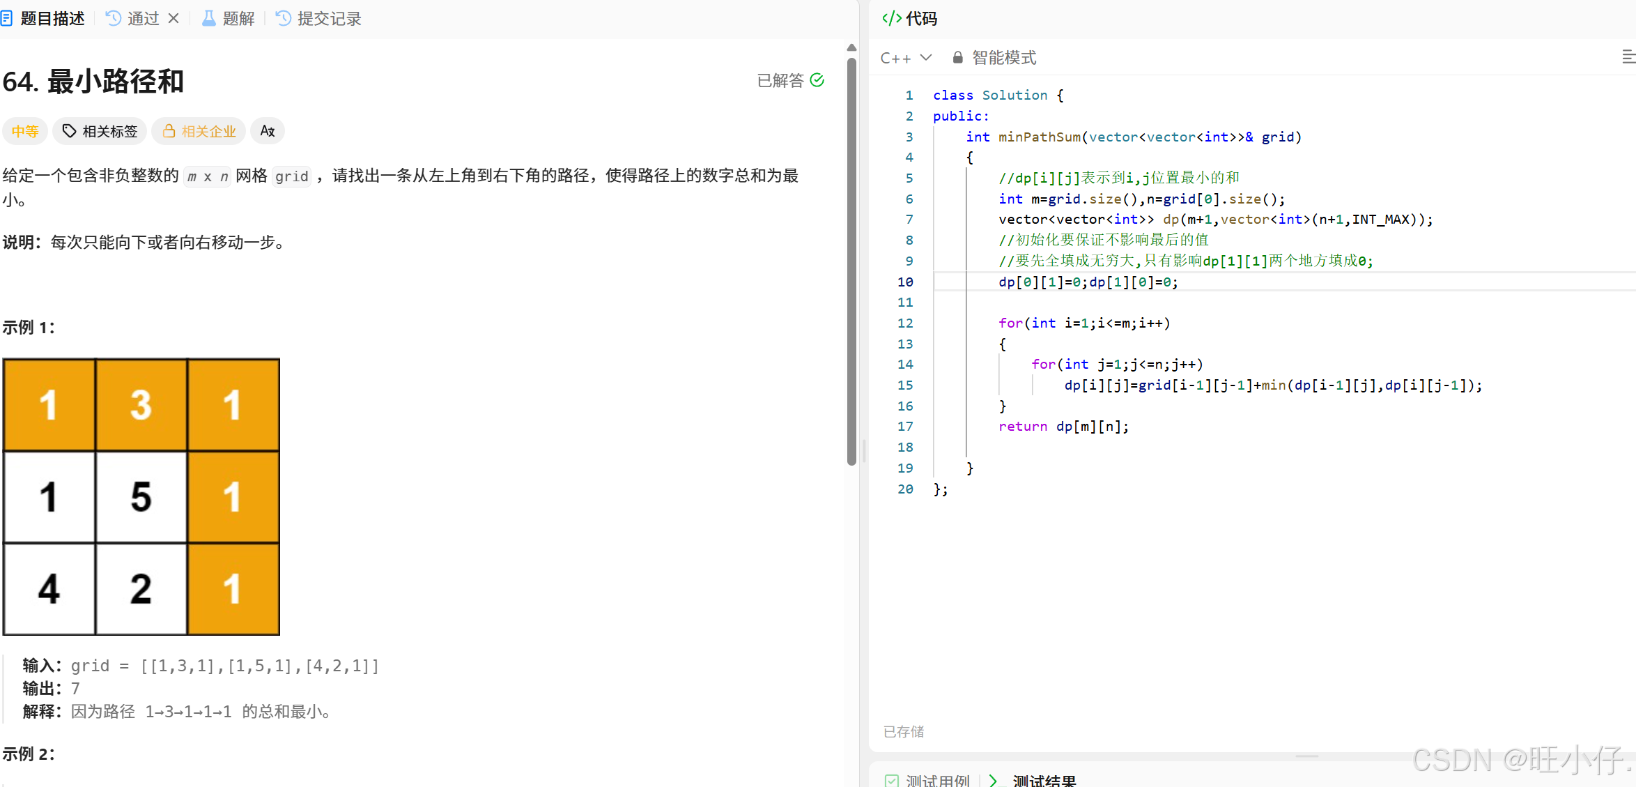This screenshot has height=787, width=1636.
Task: Open the locked 相关企业 button
Action: click(199, 131)
